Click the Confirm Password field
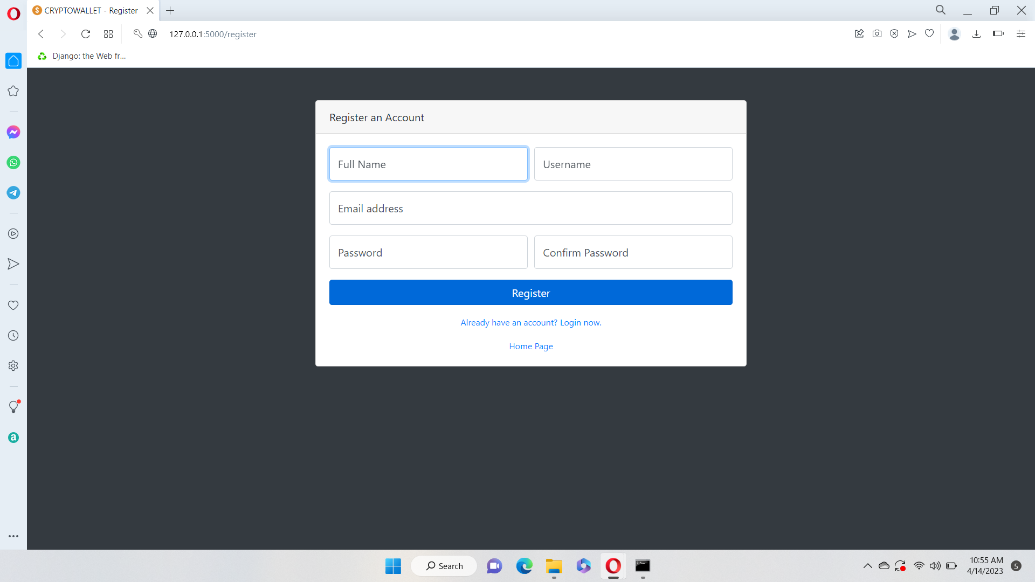 [633, 252]
